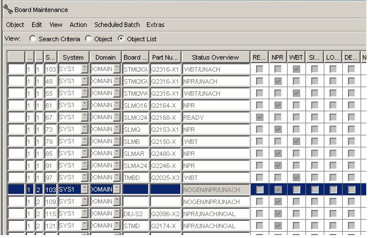Open System dropdown in the TMBD row
This screenshot has height=238, width=368.
click(x=84, y=177)
